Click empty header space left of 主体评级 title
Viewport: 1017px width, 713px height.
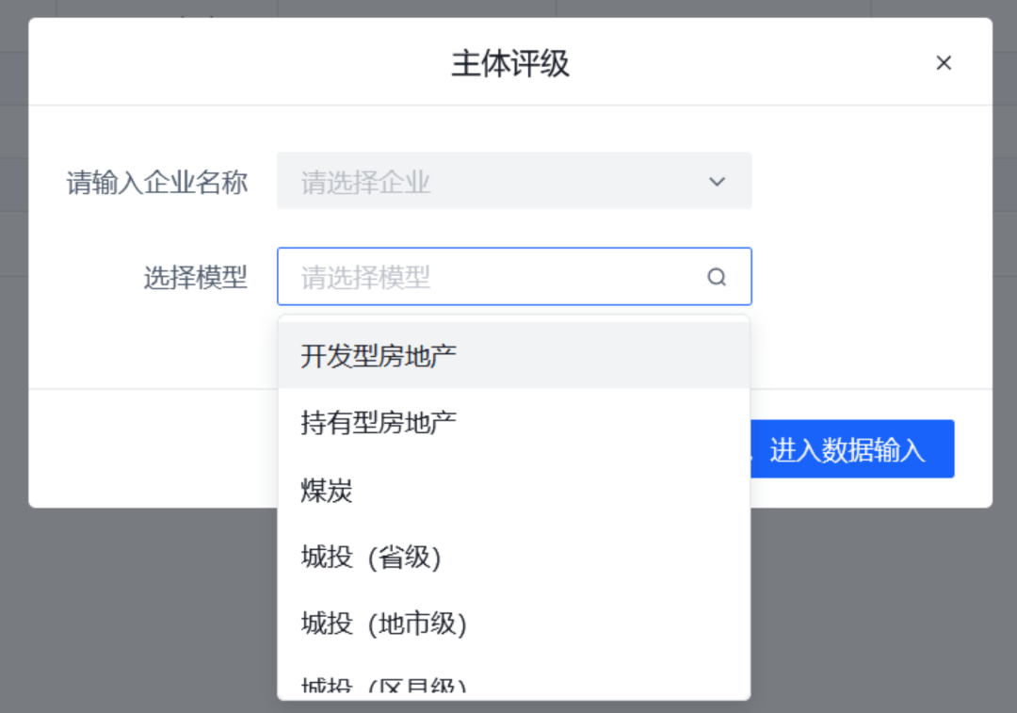pyautogui.click(x=240, y=62)
